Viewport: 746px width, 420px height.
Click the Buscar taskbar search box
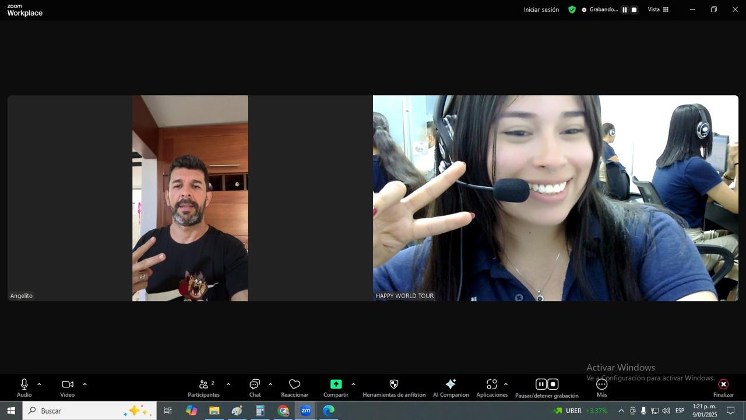(x=89, y=411)
